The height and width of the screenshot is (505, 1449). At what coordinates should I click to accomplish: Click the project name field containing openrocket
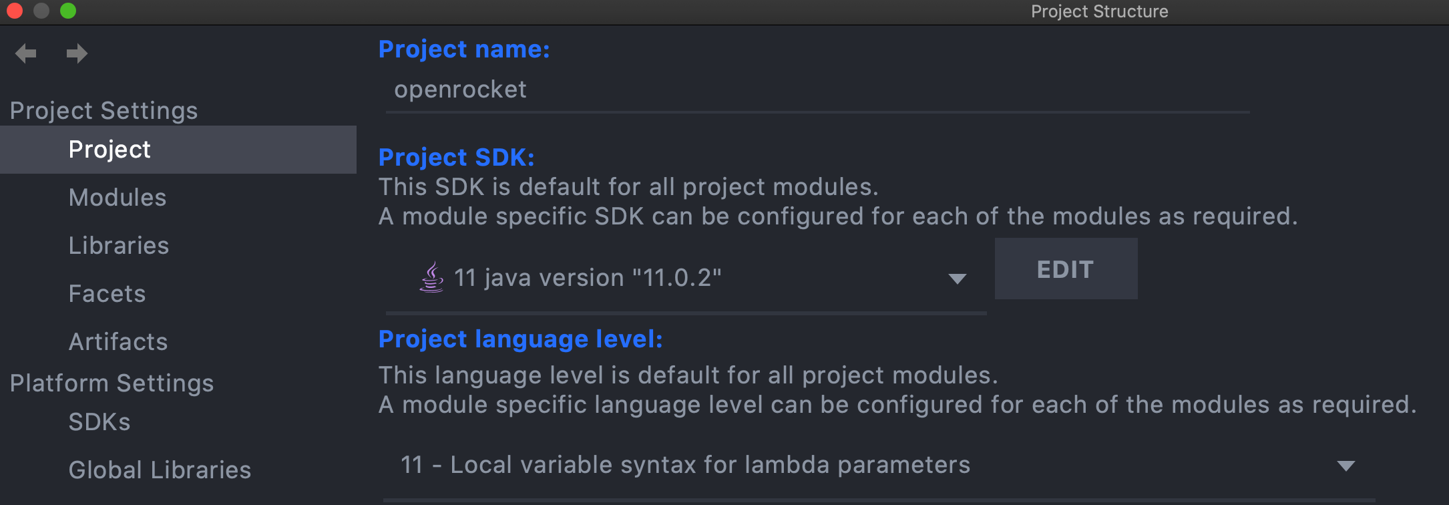coord(818,90)
